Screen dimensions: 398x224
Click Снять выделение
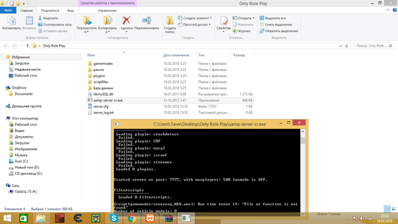(x=275, y=25)
